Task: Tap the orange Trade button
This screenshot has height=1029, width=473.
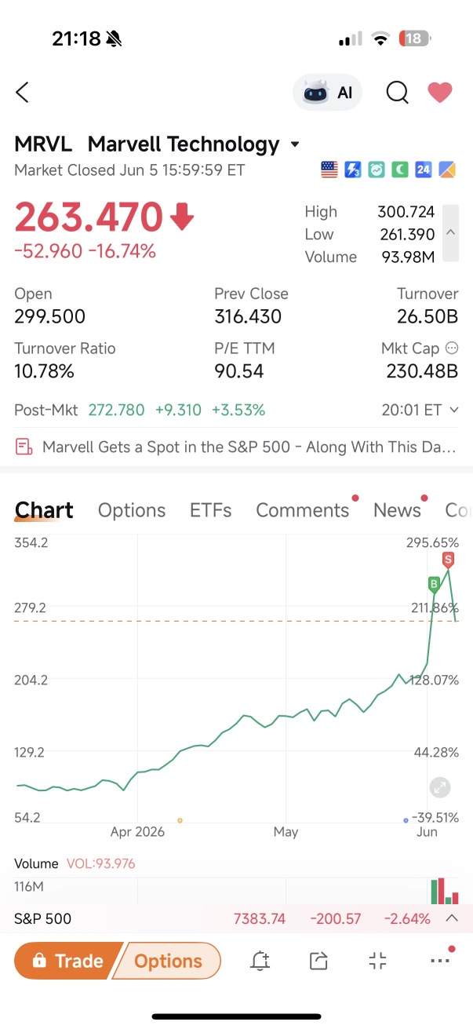Action: [69, 961]
